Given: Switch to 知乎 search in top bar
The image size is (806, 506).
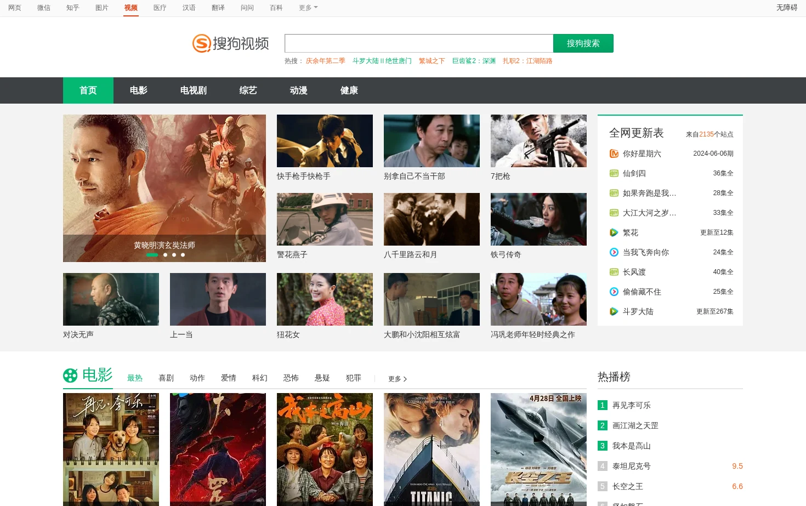Looking at the screenshot, I should (73, 8).
